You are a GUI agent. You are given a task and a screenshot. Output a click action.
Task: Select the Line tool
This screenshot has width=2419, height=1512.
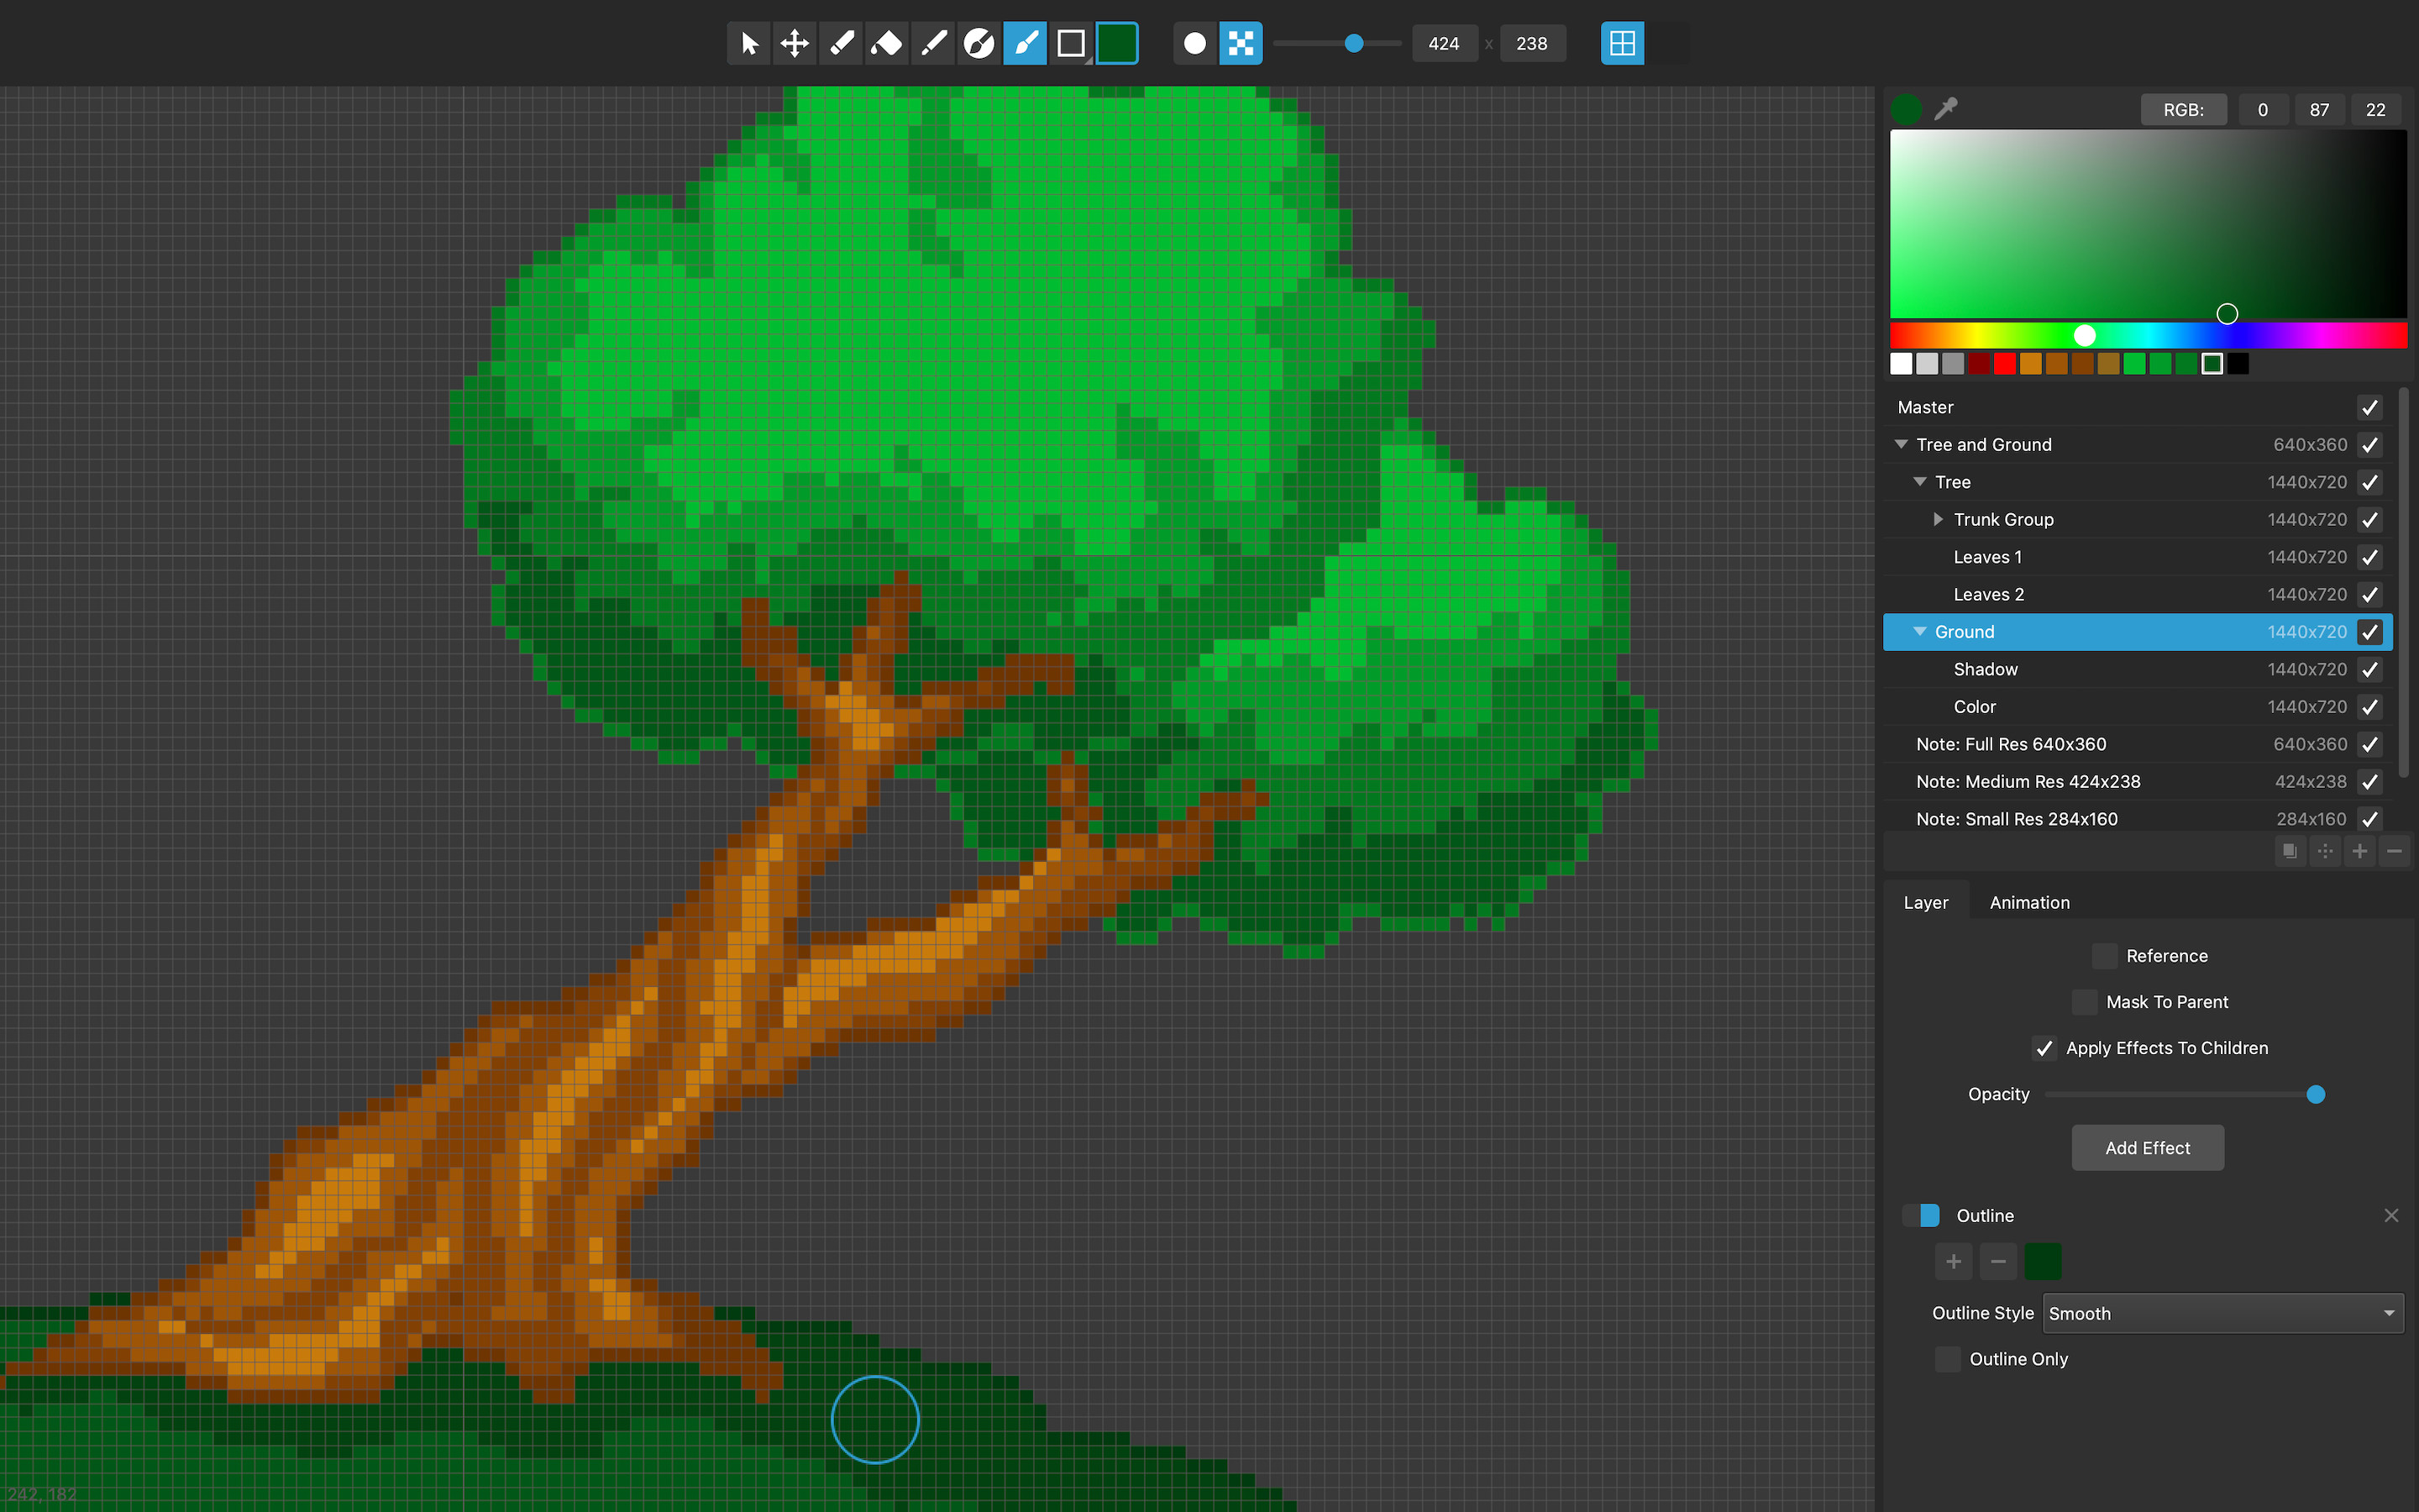click(x=931, y=43)
